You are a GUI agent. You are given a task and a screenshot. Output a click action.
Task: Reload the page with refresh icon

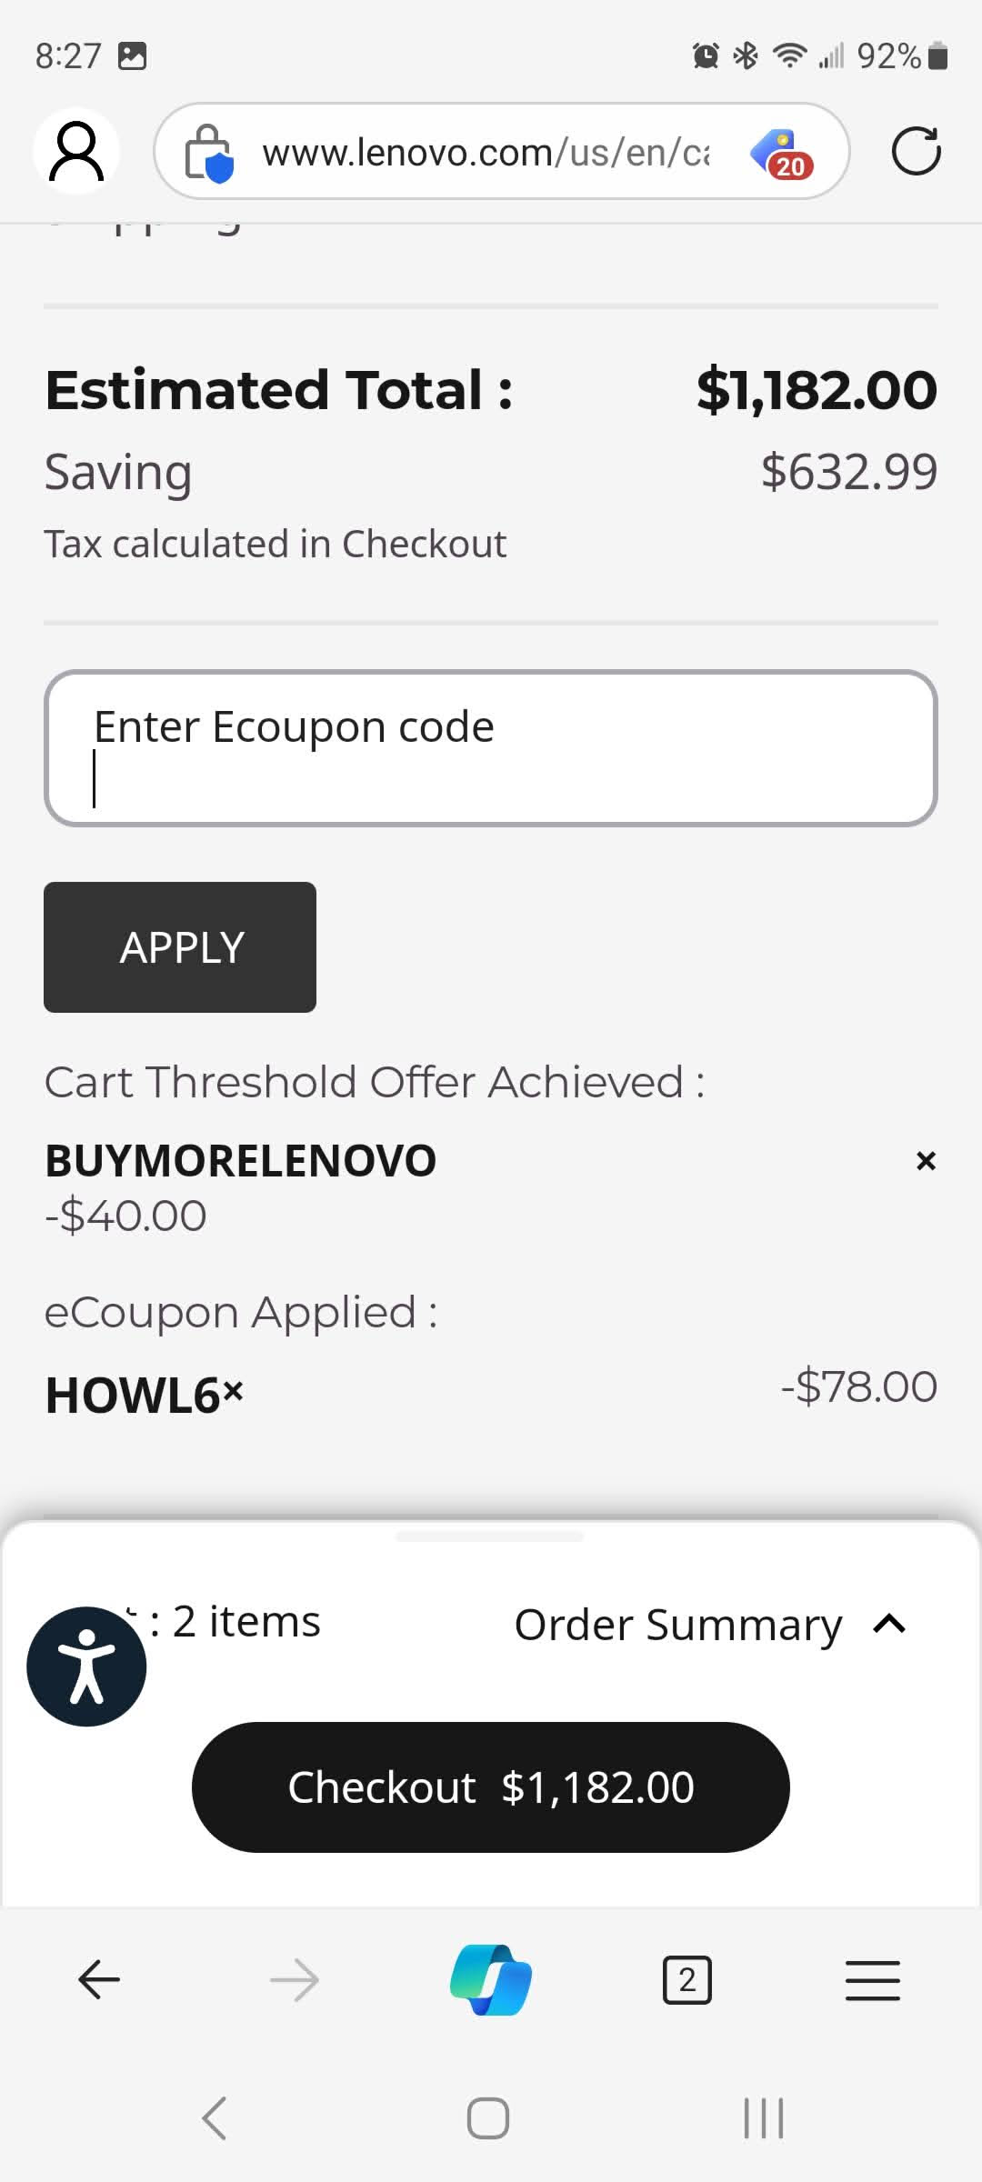point(916,151)
